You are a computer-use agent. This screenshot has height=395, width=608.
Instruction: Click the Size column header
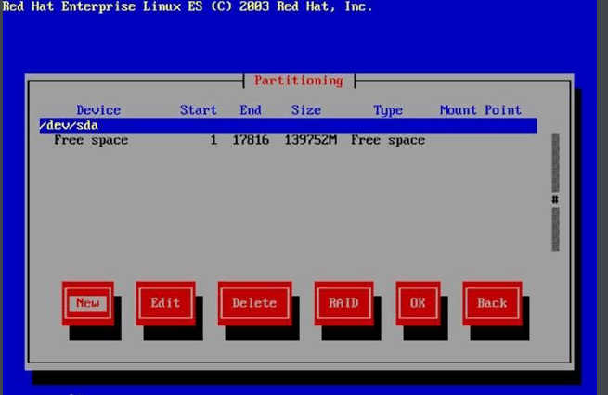pos(306,110)
